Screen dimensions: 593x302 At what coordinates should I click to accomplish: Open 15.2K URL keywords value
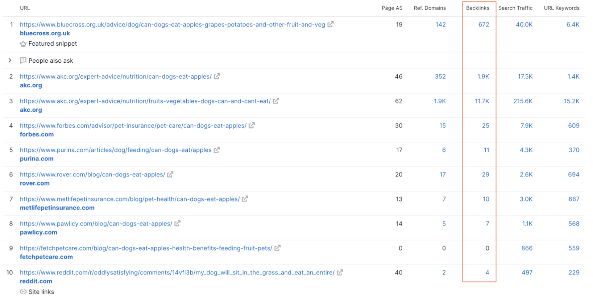[x=571, y=101]
